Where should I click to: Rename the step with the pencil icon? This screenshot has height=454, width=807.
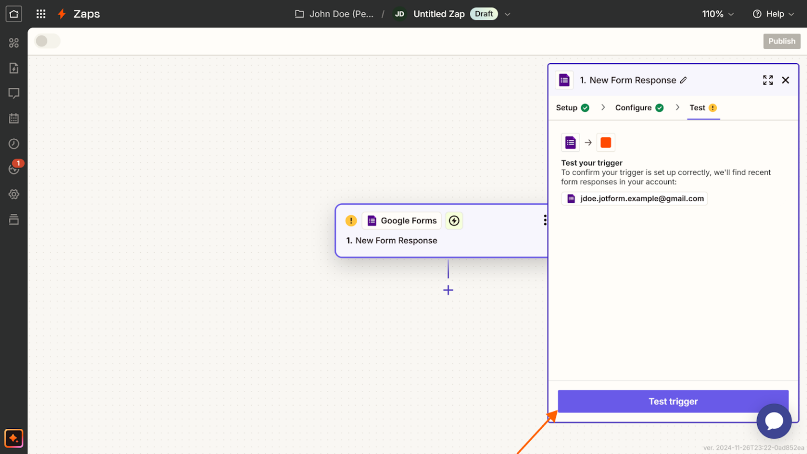[x=684, y=80]
